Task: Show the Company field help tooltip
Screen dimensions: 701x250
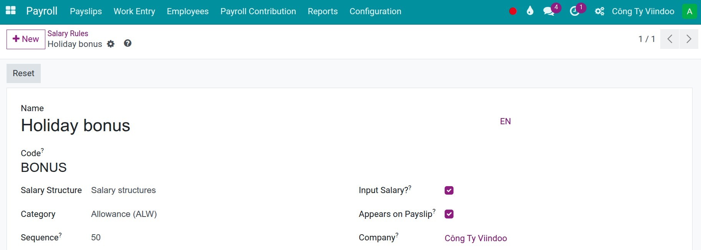Action: [397, 234]
